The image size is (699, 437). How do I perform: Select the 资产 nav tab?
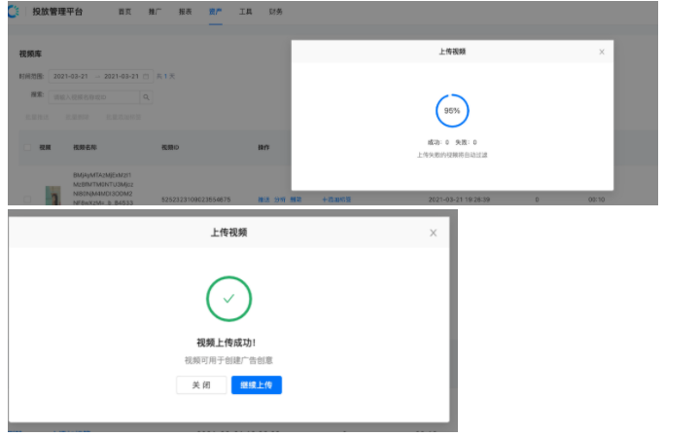(x=215, y=12)
